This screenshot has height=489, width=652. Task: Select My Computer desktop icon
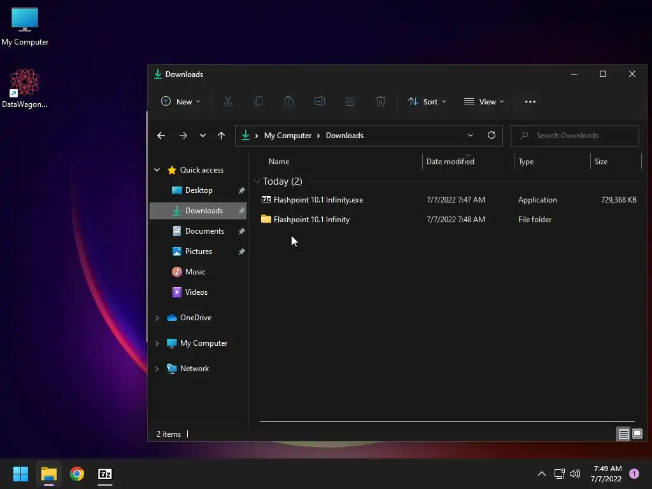coord(25,26)
